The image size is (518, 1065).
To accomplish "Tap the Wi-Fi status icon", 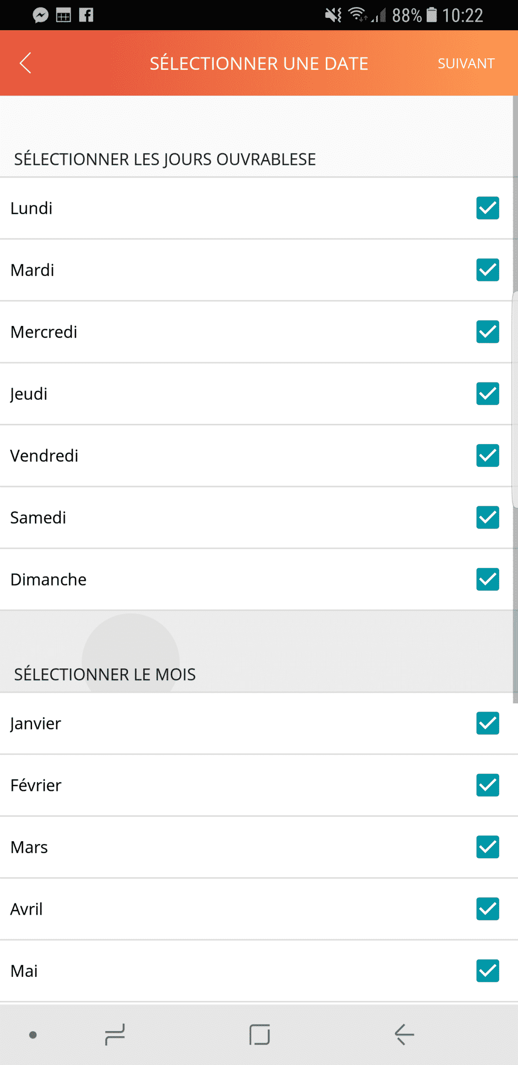I will 357,15.
